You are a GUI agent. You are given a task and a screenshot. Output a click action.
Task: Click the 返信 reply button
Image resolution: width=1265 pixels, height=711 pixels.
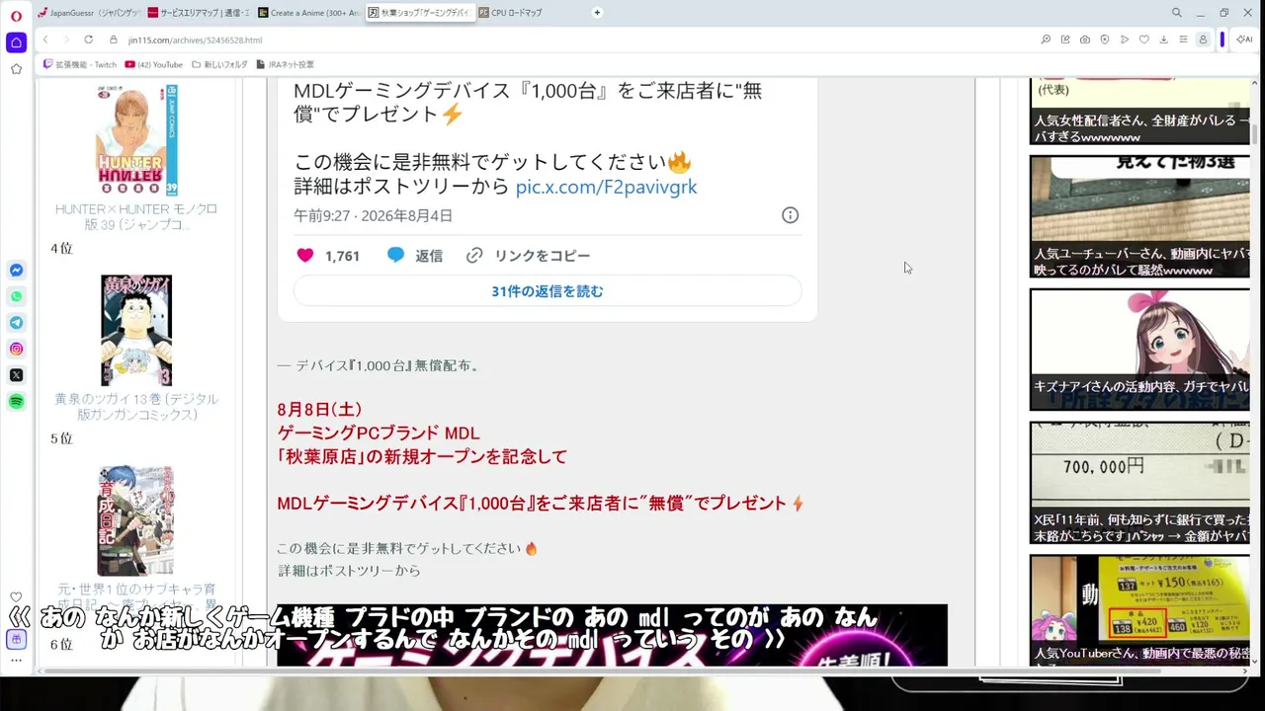tap(415, 256)
